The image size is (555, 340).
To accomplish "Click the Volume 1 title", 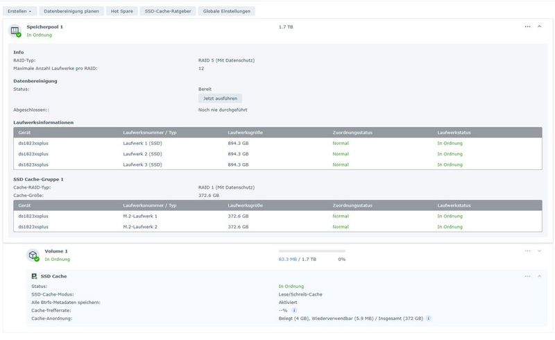I will [x=56, y=251].
